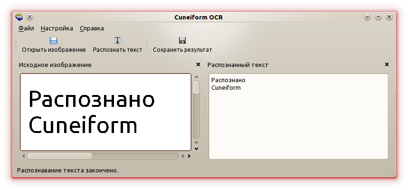Click the horizontal scrollbar thumb of image view

pos(60,156)
